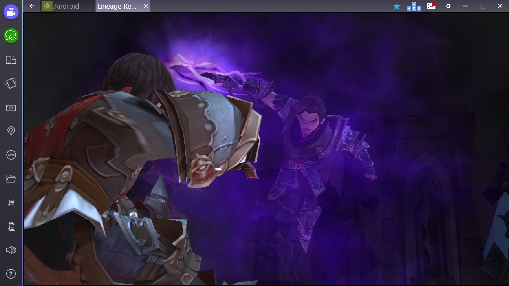Viewport: 509px width, 286px height.
Task: Open help via the question mark icon
Action: [x=11, y=274]
